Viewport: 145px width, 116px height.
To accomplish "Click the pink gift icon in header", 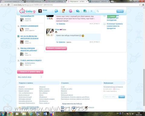I will click(x=70, y=11).
